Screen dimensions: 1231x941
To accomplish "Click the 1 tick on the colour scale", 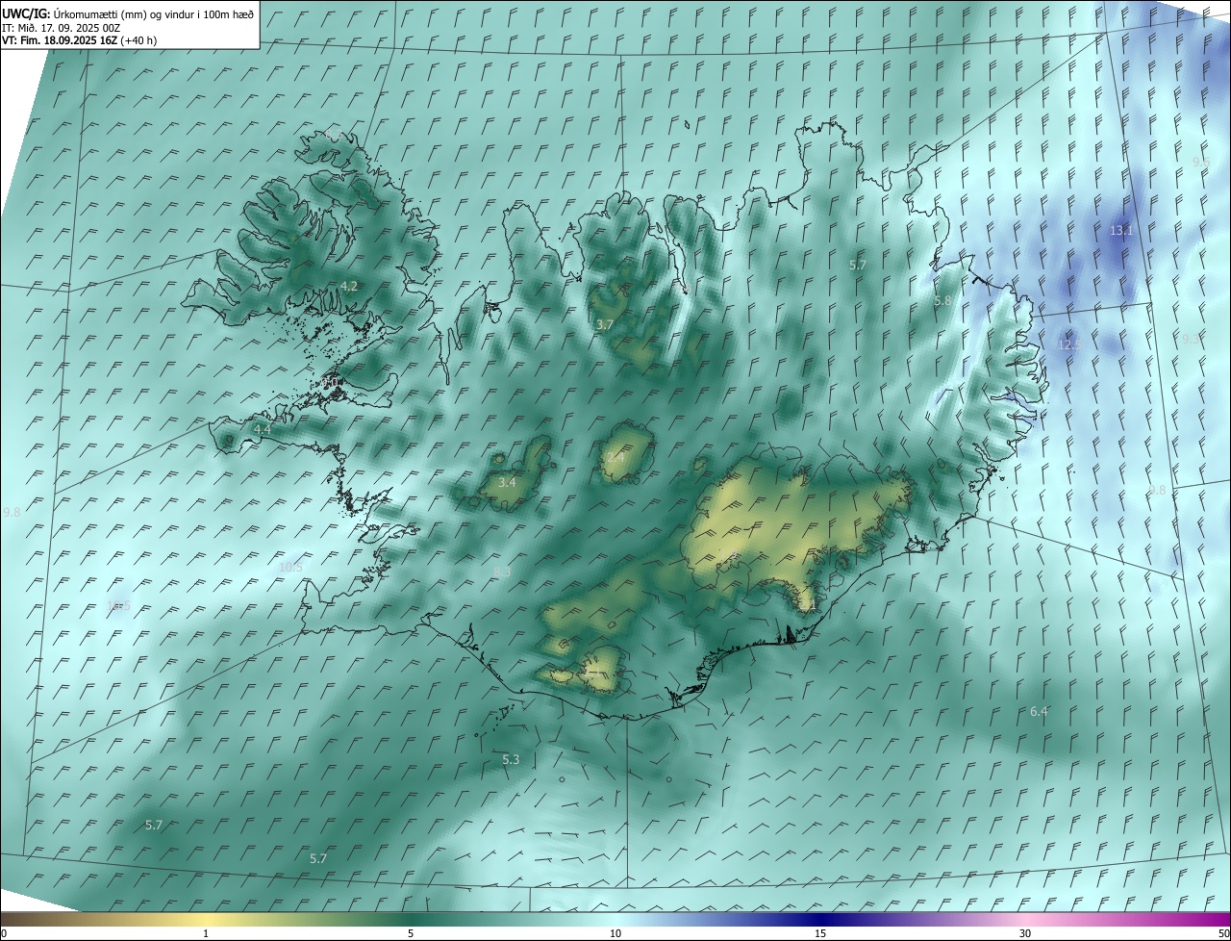I will [x=206, y=934].
